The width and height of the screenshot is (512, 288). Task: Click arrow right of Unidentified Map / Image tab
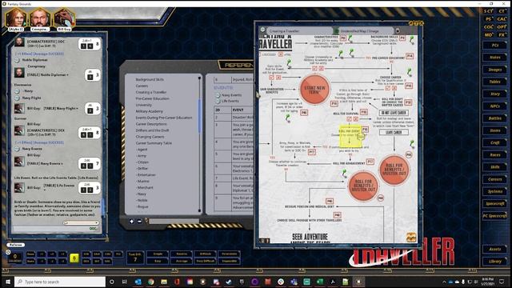tap(398, 30)
